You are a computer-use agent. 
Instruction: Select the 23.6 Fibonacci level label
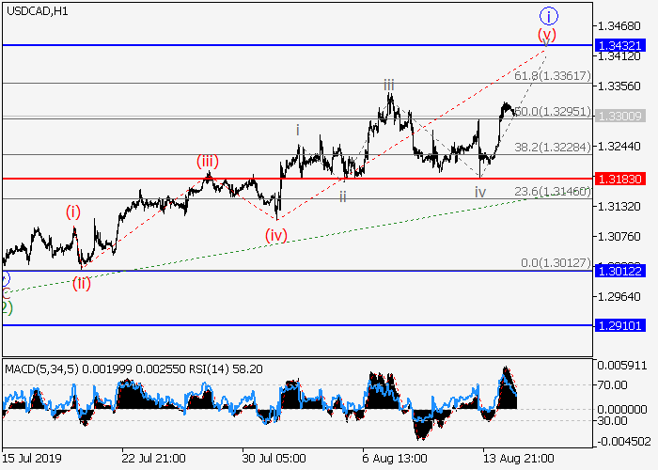click(555, 191)
